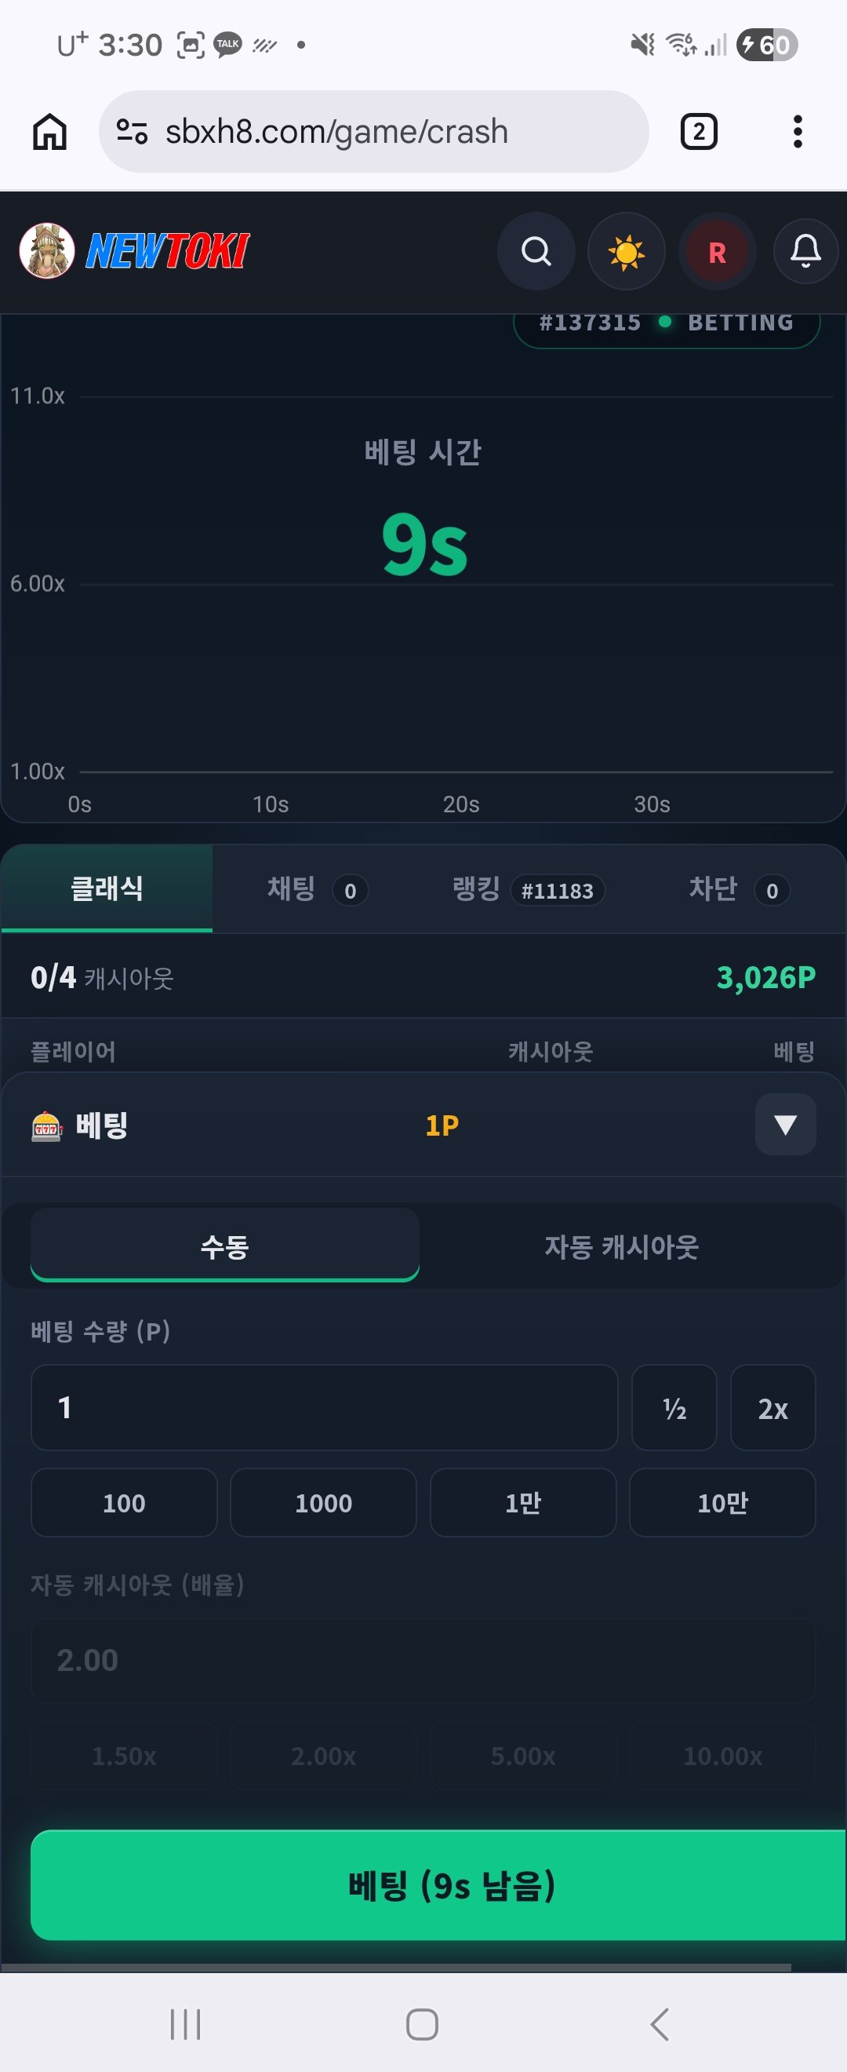
Task: Switch to the 채팅 tab
Action: click(318, 889)
